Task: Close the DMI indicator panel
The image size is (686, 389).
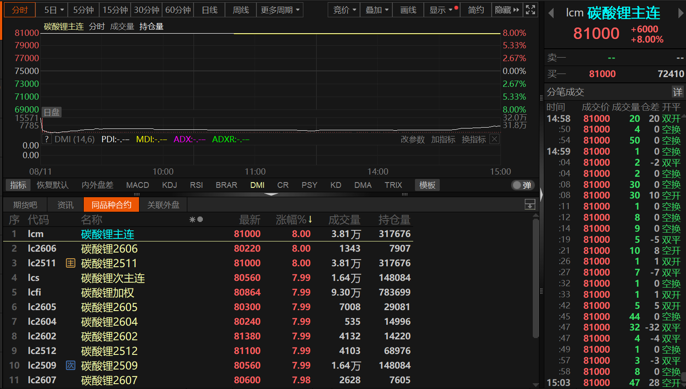Action: pos(495,139)
